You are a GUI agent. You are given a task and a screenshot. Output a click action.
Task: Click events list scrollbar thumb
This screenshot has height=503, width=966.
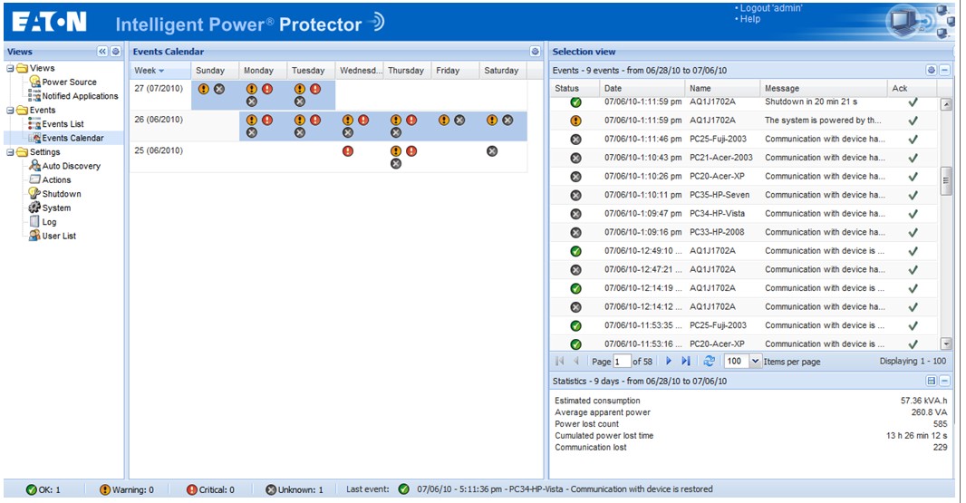(946, 180)
